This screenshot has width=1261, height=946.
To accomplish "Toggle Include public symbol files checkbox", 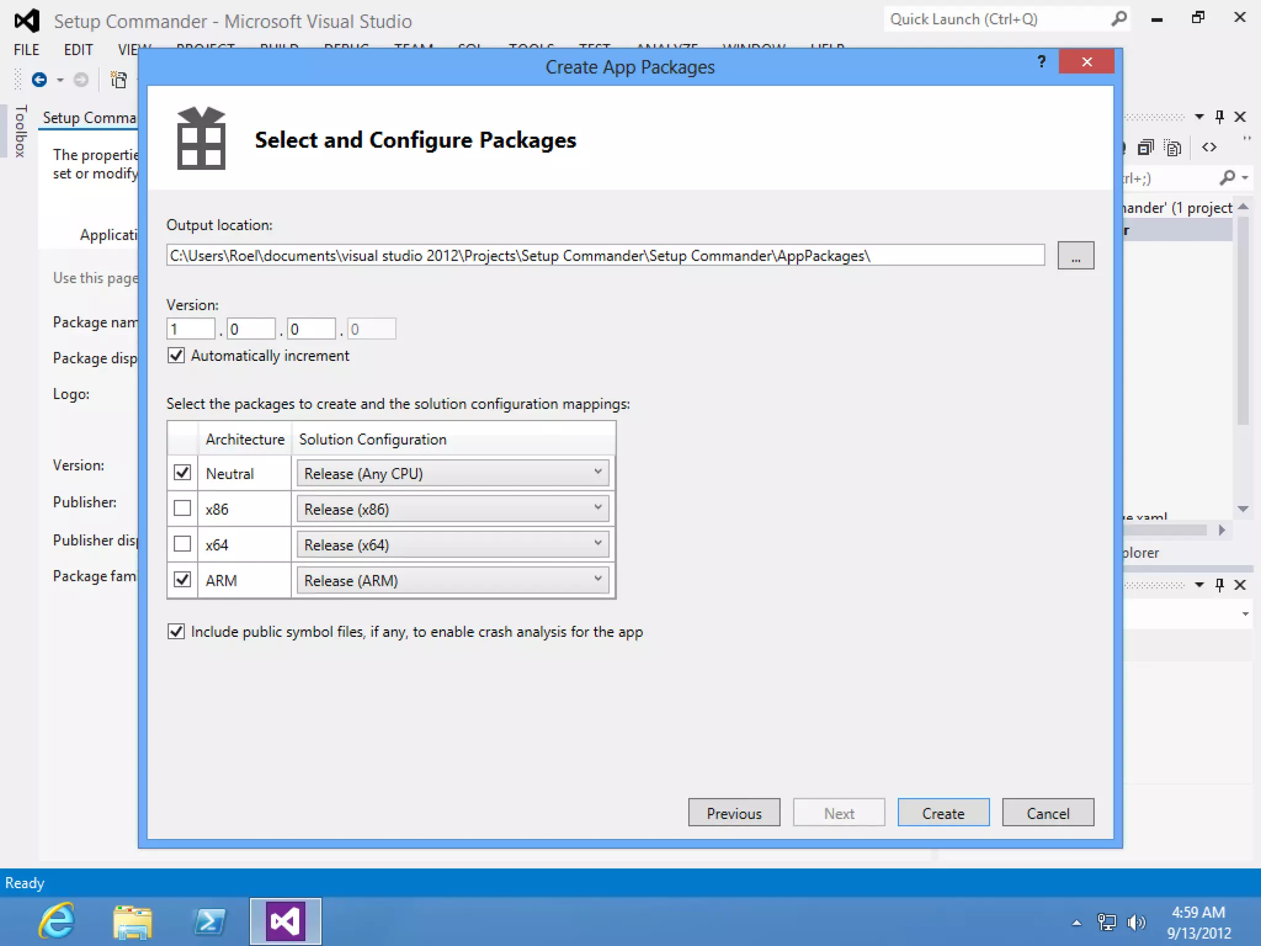I will [x=176, y=631].
